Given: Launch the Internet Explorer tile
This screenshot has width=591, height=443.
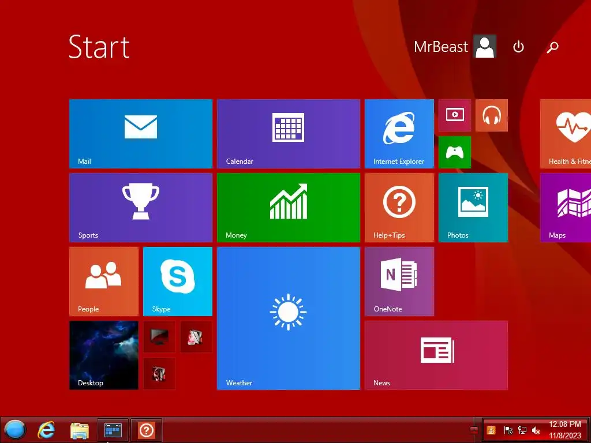Looking at the screenshot, I should (399, 134).
